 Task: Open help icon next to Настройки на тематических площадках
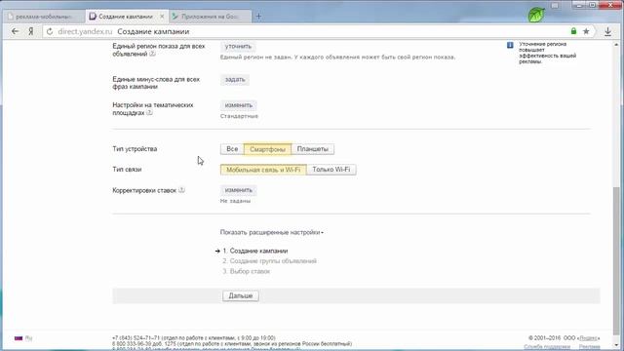tap(149, 113)
